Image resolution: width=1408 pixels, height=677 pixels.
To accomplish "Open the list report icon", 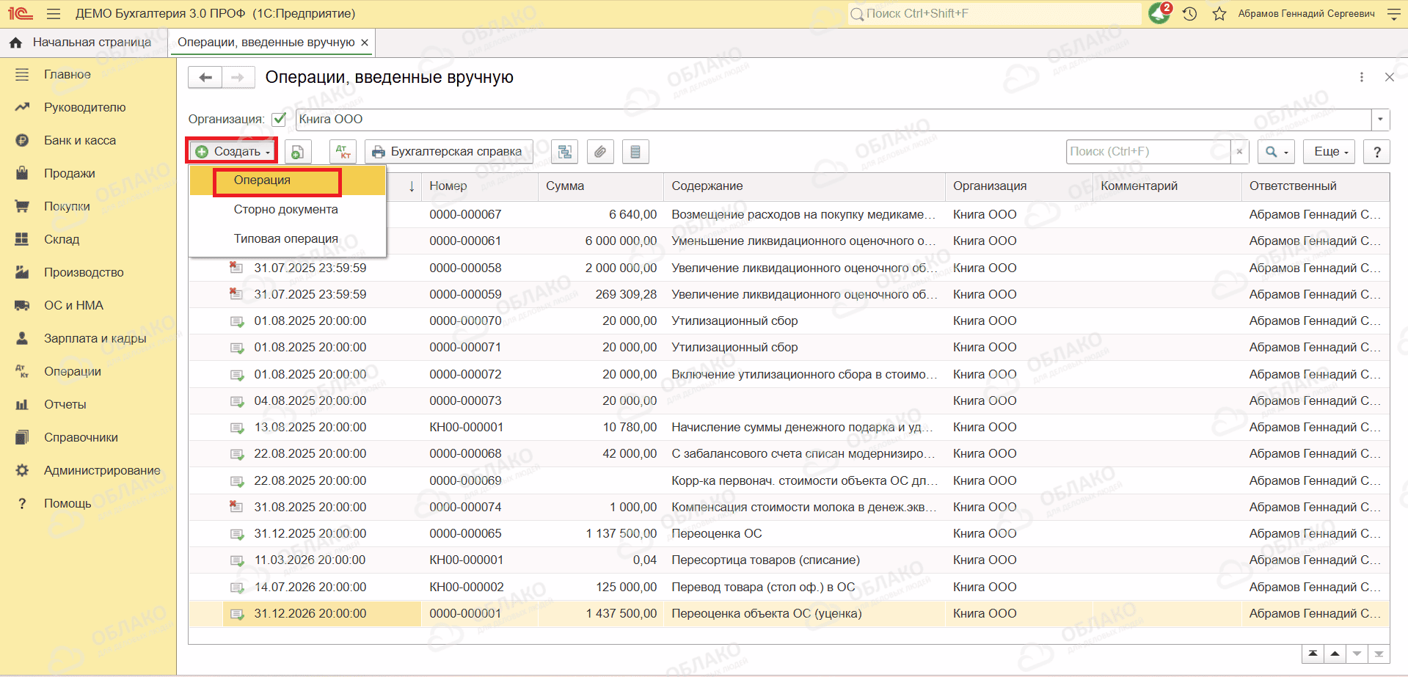I will pos(635,152).
